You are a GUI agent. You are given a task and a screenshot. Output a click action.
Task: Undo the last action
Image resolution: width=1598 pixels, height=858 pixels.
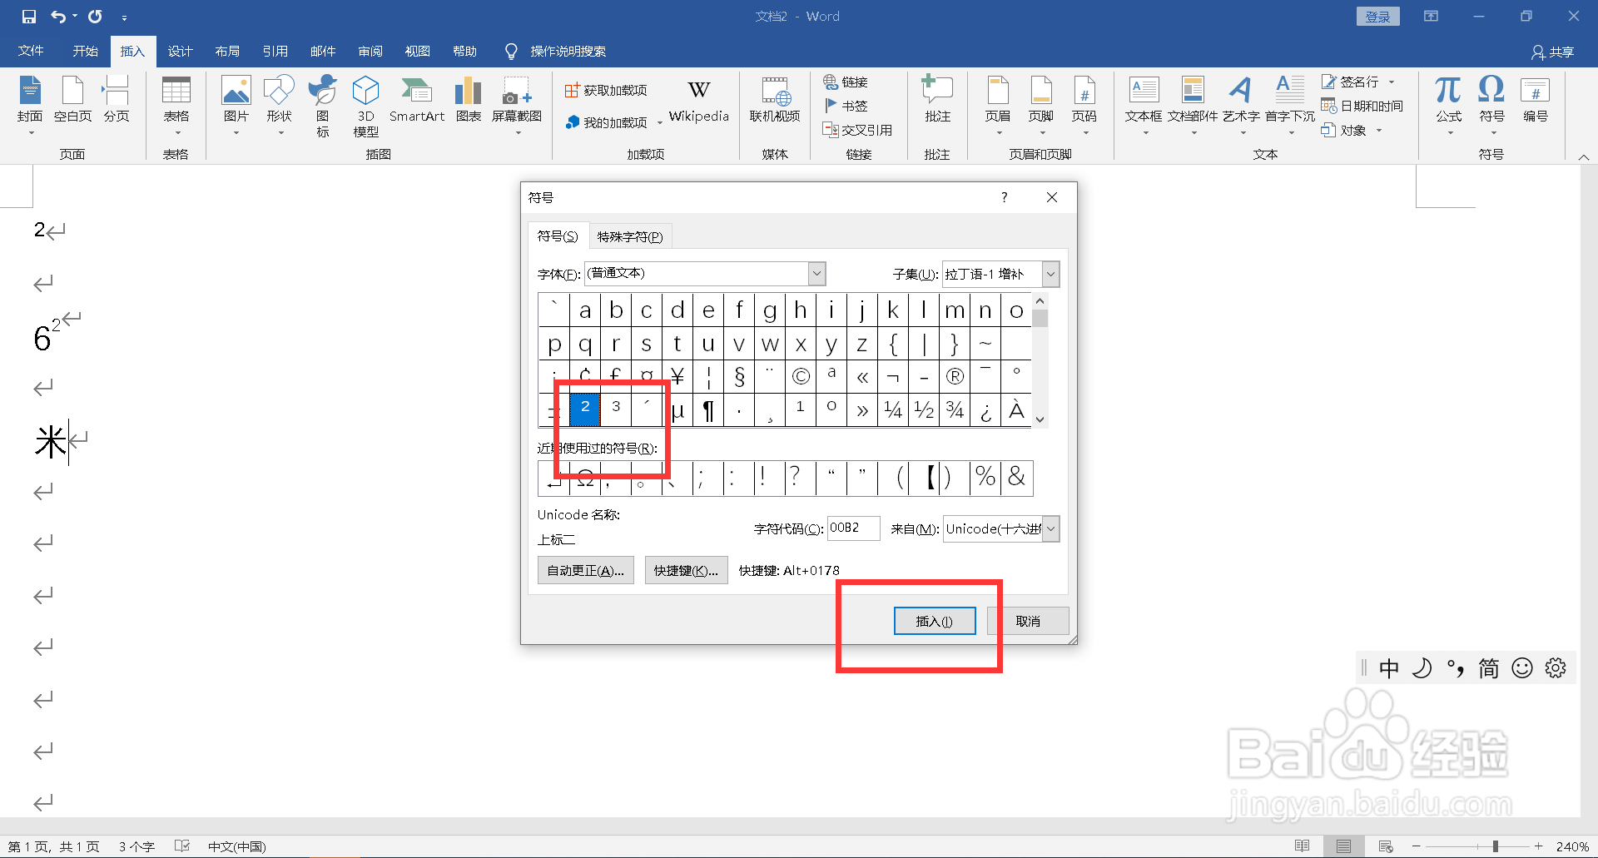click(x=58, y=17)
